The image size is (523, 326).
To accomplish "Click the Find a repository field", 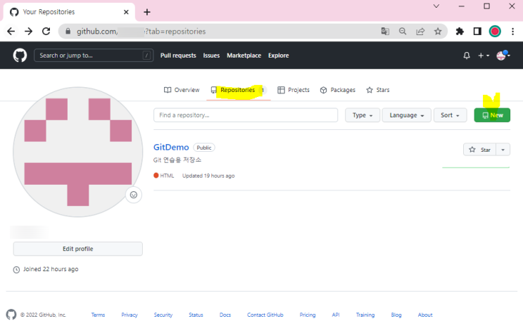I will coord(246,115).
